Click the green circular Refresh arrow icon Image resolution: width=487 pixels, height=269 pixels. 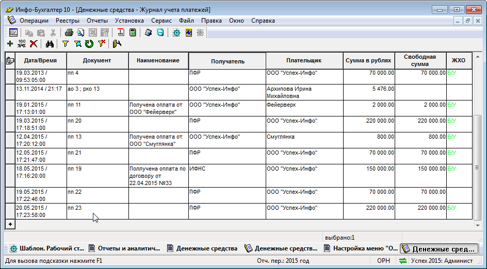pos(89,44)
